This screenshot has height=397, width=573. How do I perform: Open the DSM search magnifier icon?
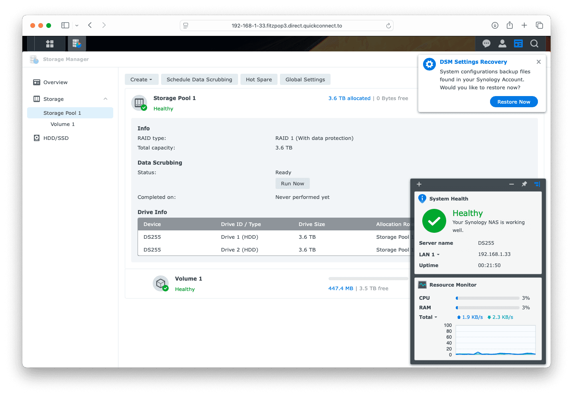point(534,44)
